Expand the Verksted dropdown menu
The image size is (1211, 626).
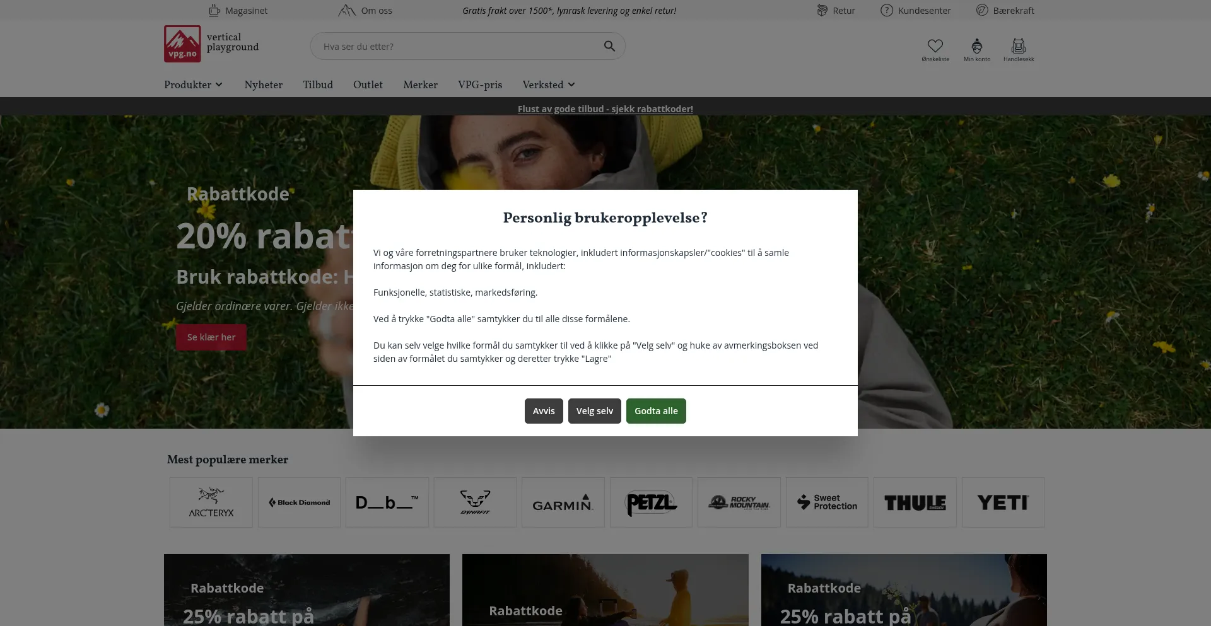(x=548, y=84)
